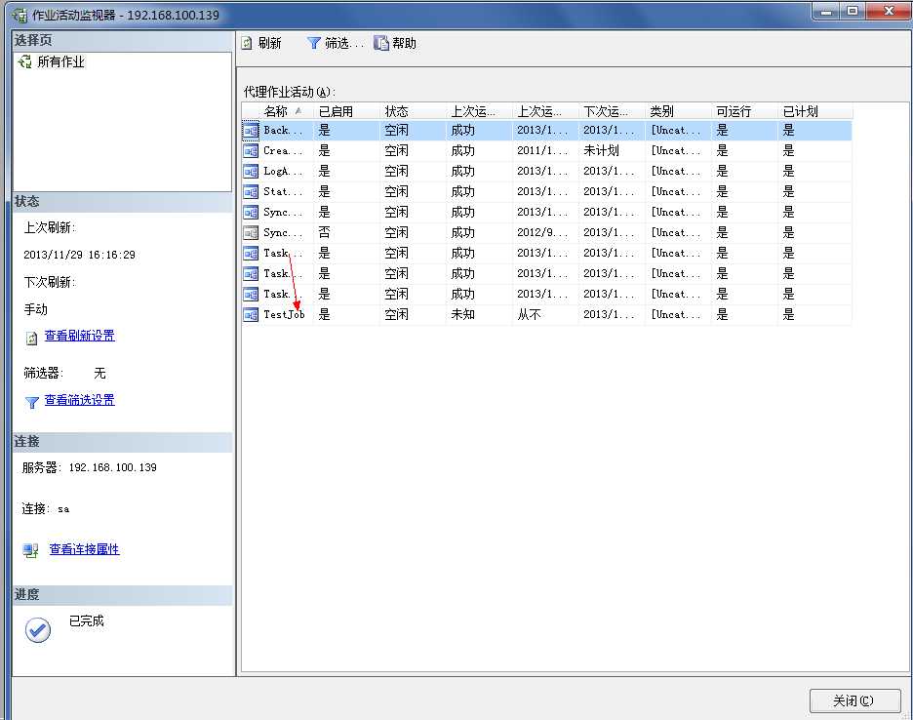Screen dimensions: 913x720
Task: Maximize the job activity monitor window
Action: point(853,12)
